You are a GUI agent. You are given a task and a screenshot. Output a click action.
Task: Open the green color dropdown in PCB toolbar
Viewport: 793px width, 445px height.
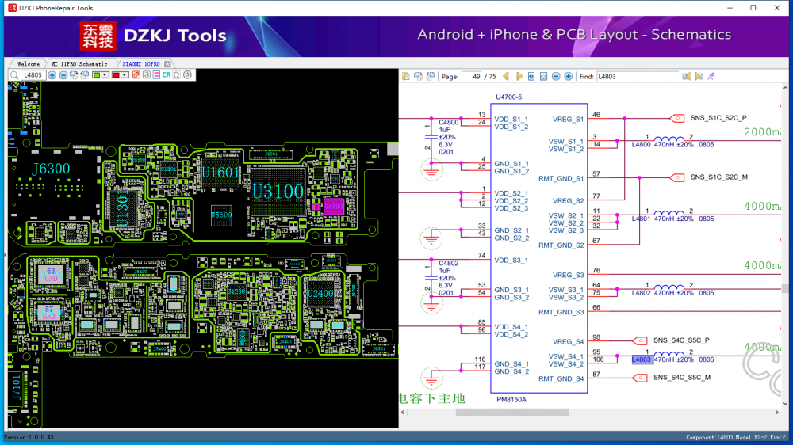(x=105, y=74)
